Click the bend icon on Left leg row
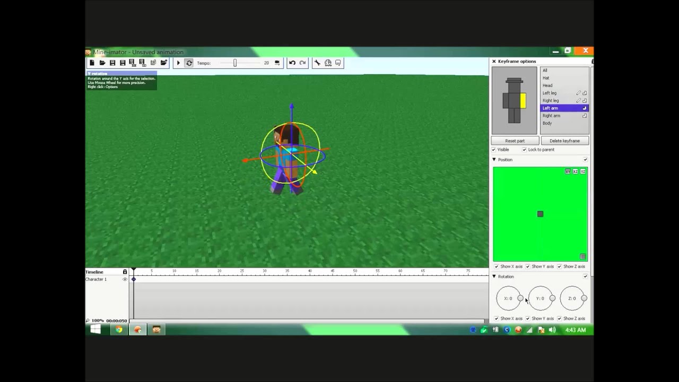 pos(585,93)
